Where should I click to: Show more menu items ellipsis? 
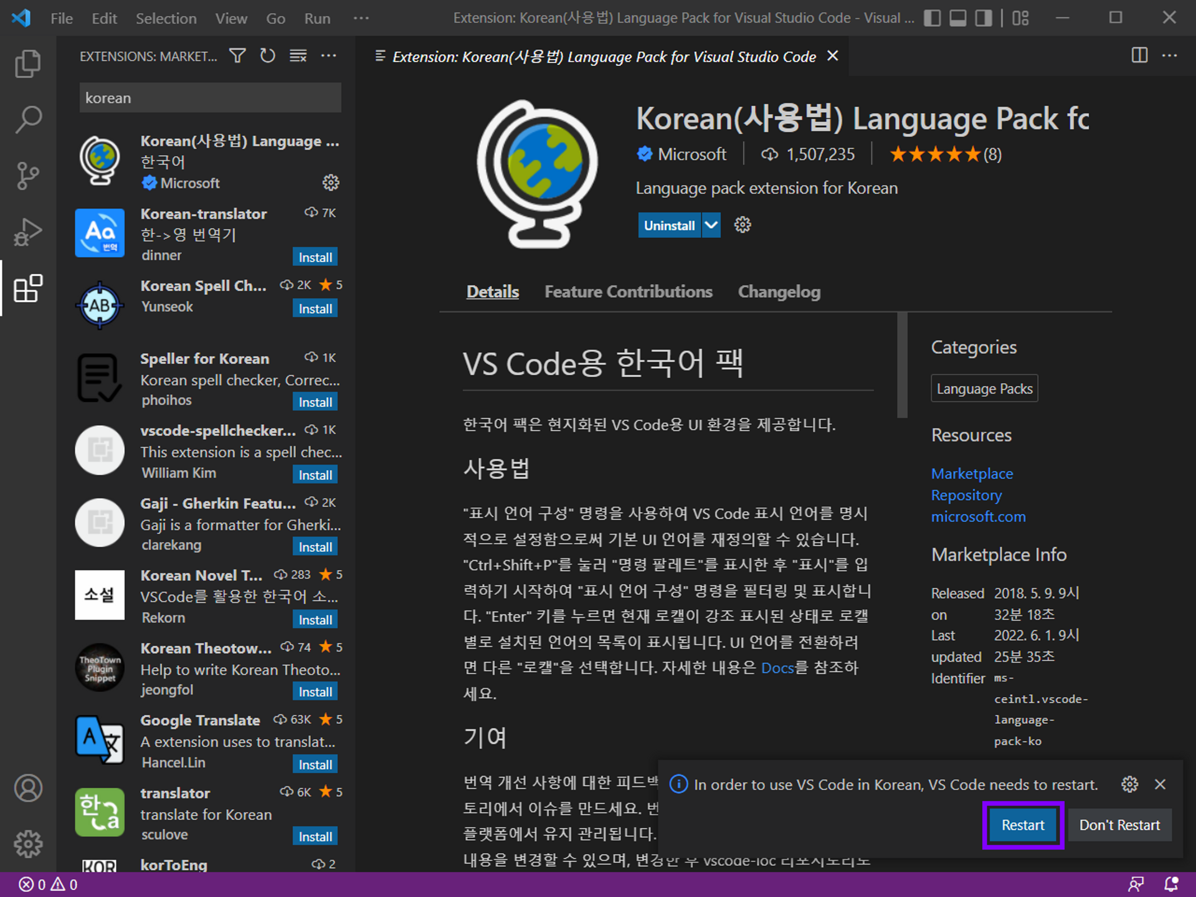(x=361, y=18)
